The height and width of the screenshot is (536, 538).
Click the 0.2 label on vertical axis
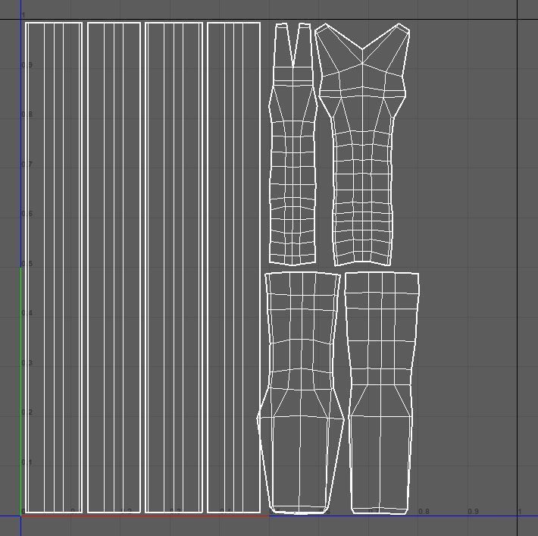[27, 412]
